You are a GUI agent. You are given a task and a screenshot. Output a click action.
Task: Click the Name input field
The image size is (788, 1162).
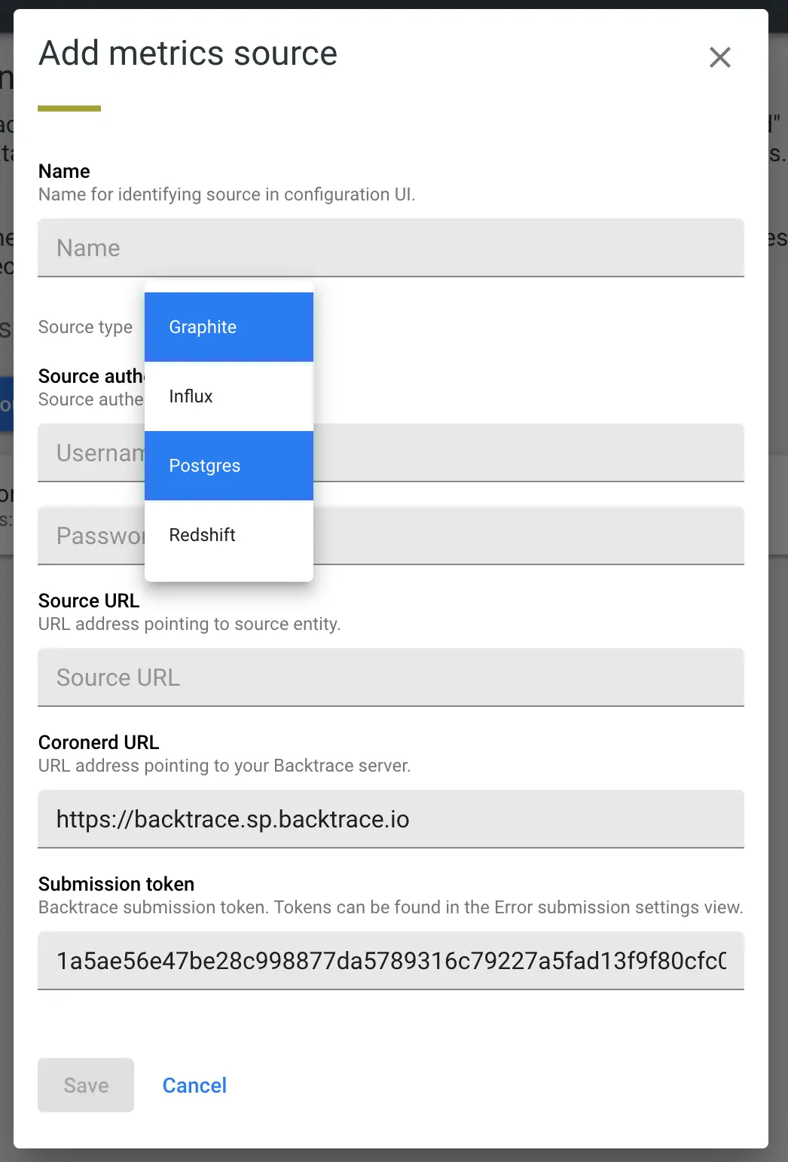390,248
